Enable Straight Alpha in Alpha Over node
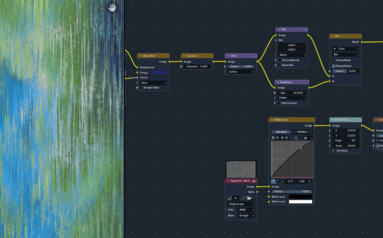Viewport: 383px width, 238px height. 142,88
